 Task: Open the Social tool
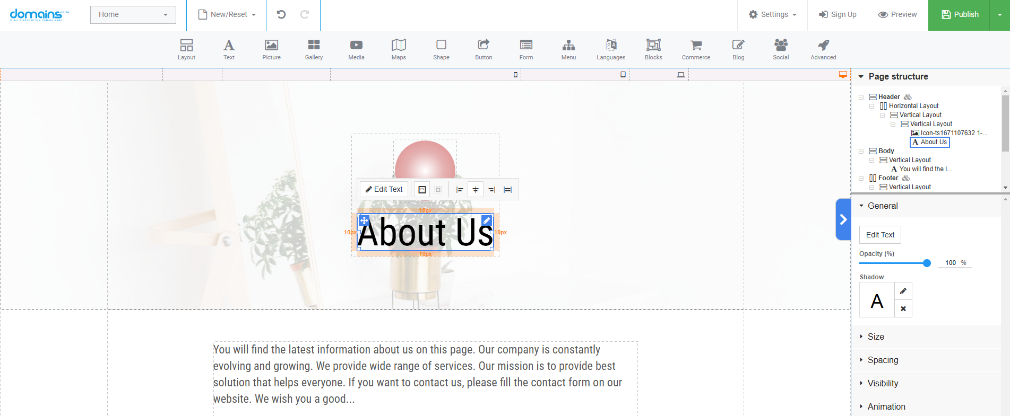click(781, 46)
